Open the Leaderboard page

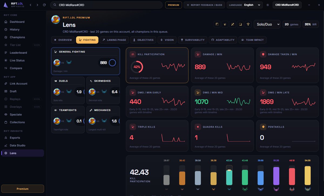tap(22, 53)
